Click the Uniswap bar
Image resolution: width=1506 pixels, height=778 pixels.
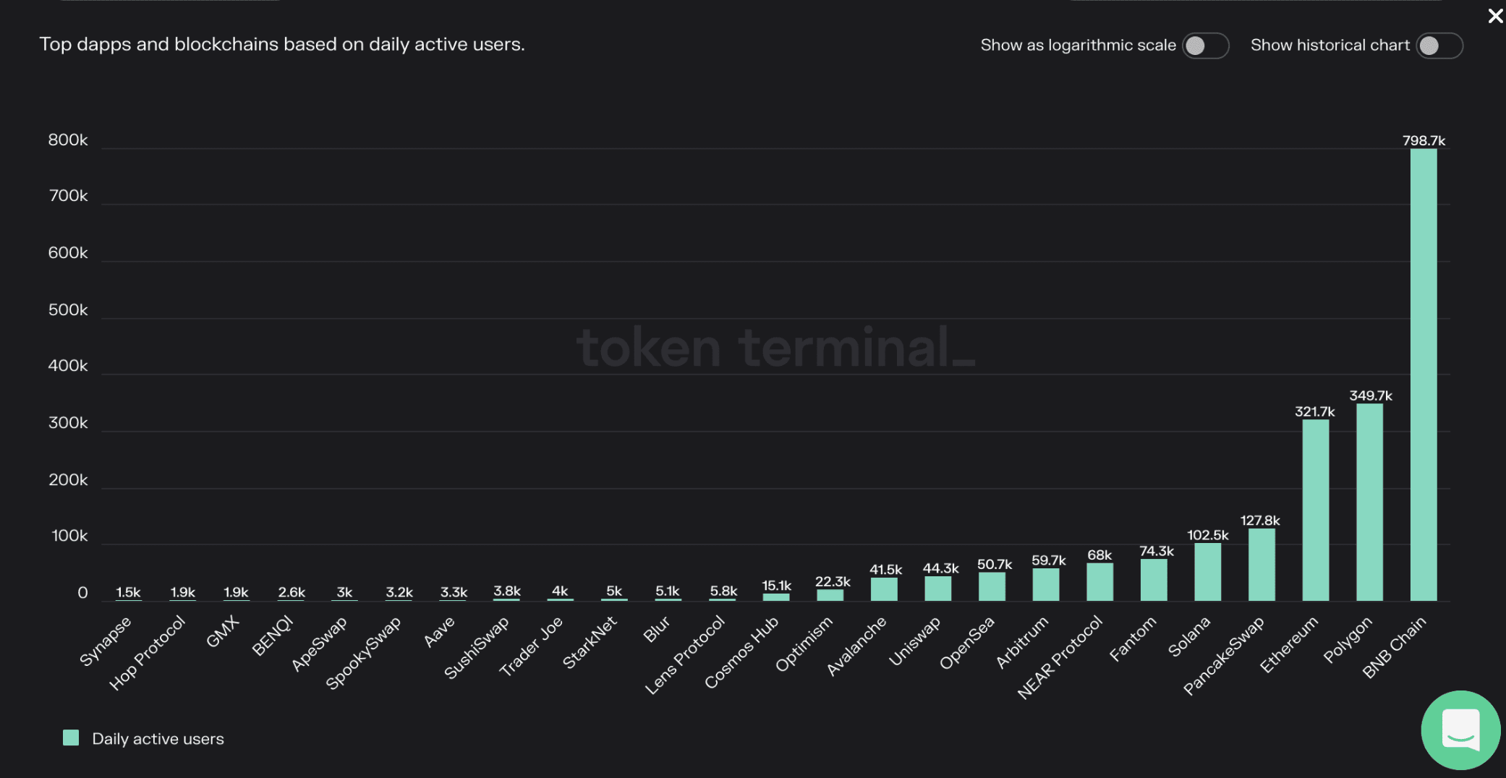(x=938, y=589)
